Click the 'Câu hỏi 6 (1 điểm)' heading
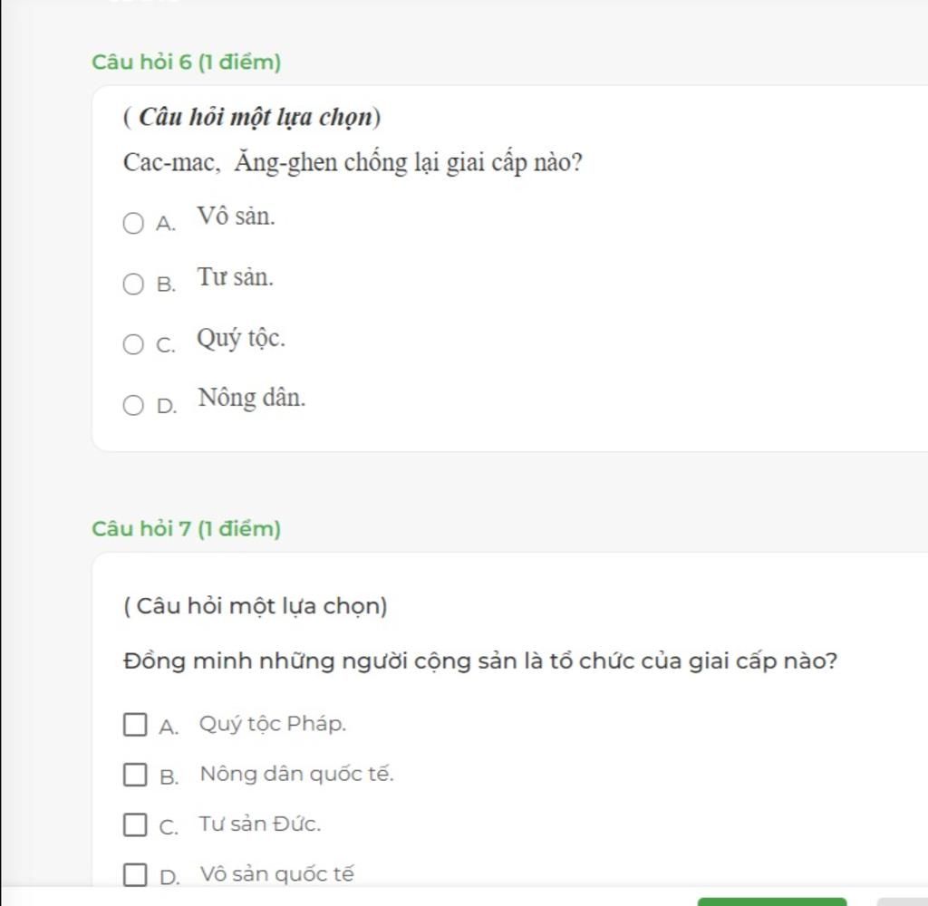The width and height of the screenshot is (928, 906). coord(187,63)
